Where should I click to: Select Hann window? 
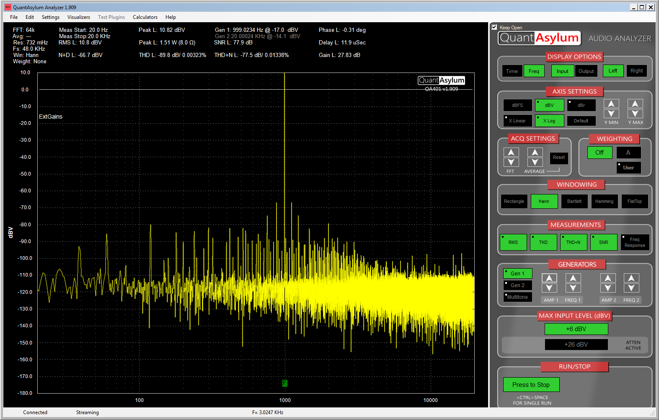[544, 202]
